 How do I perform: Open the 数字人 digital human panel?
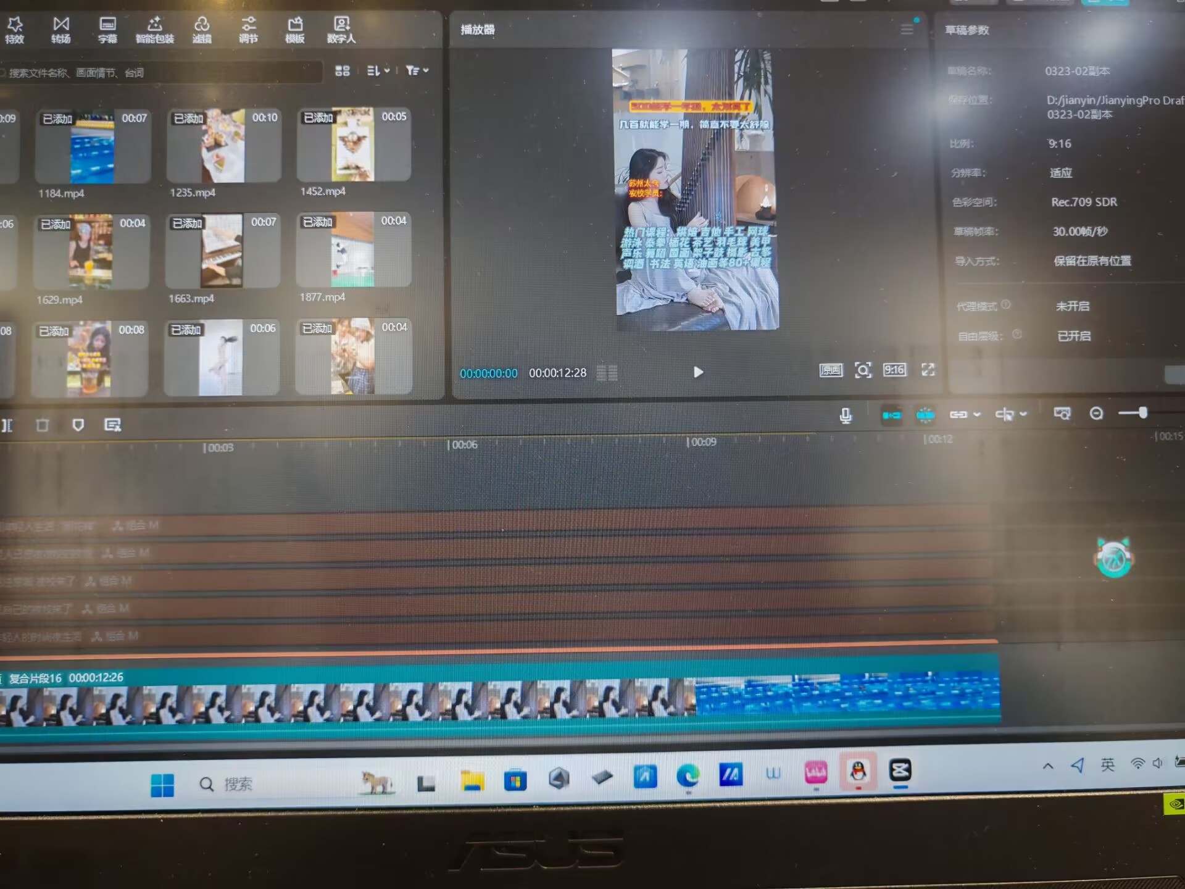point(341,29)
